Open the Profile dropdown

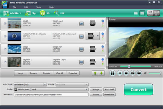coord(87,89)
